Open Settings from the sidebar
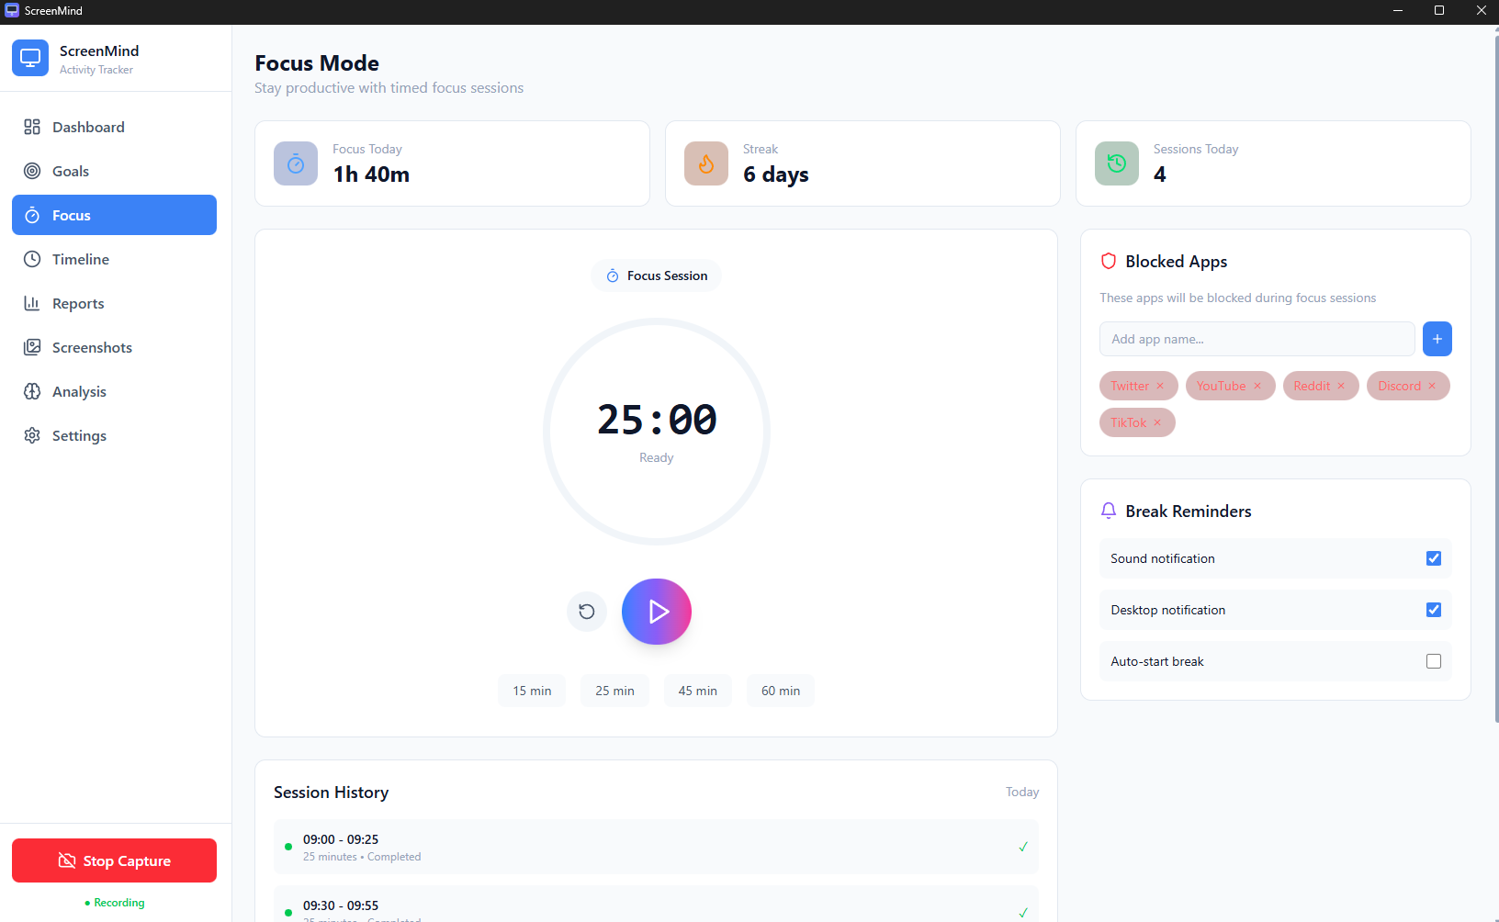Image resolution: width=1499 pixels, height=922 pixels. coord(79,435)
